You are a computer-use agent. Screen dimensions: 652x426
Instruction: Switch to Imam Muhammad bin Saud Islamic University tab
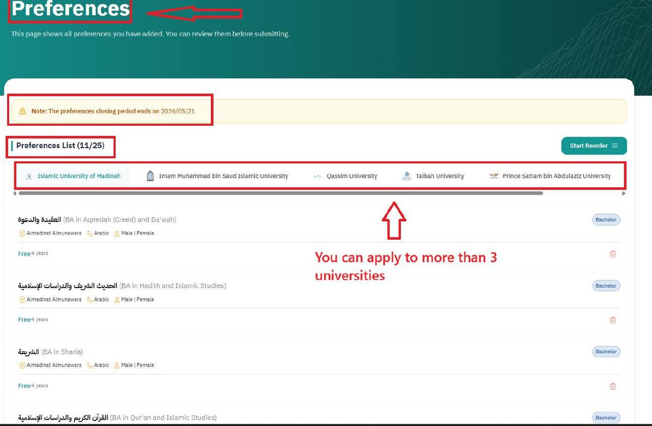click(217, 176)
